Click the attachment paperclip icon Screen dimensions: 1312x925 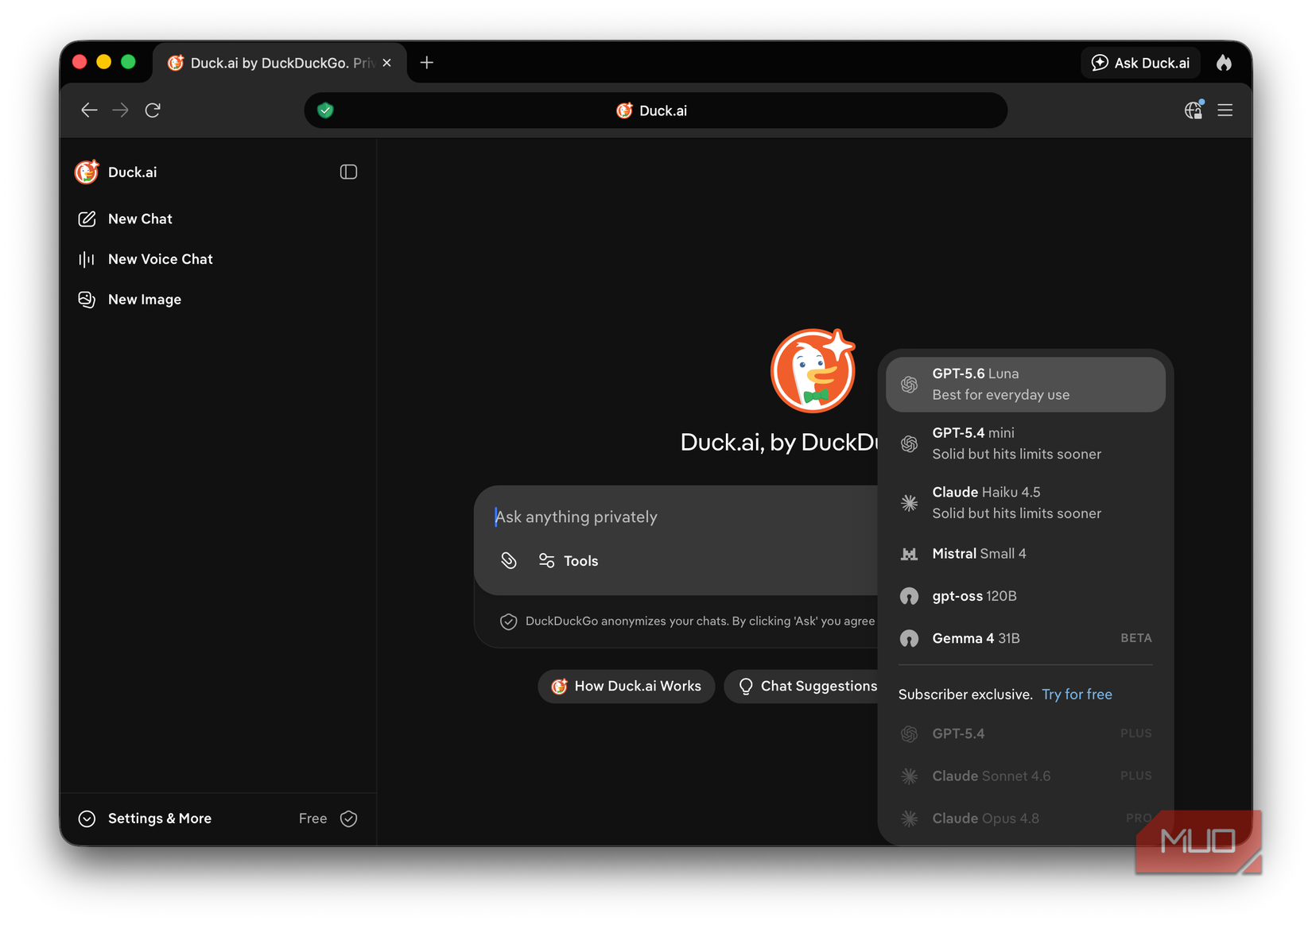[x=509, y=561]
